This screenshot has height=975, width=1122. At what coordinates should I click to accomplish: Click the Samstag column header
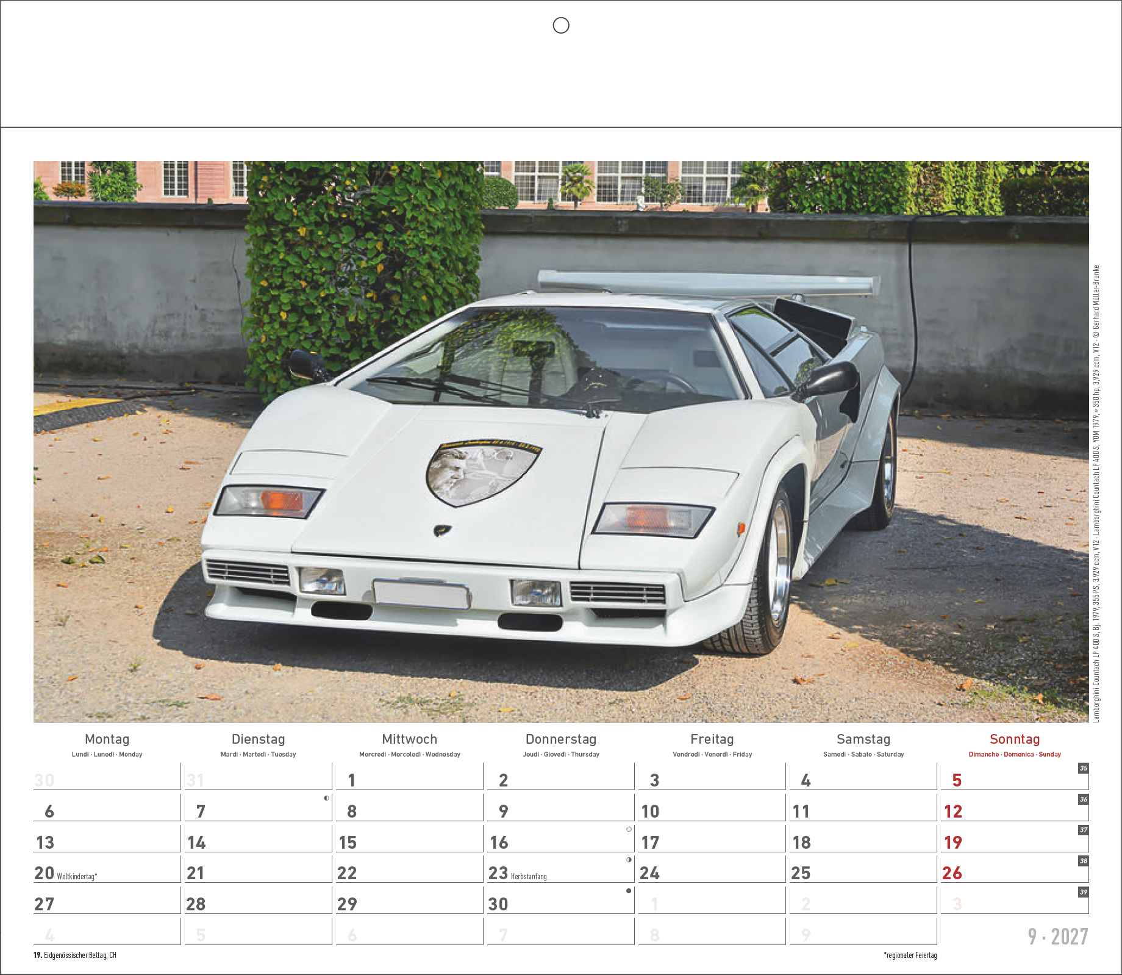[x=863, y=739]
